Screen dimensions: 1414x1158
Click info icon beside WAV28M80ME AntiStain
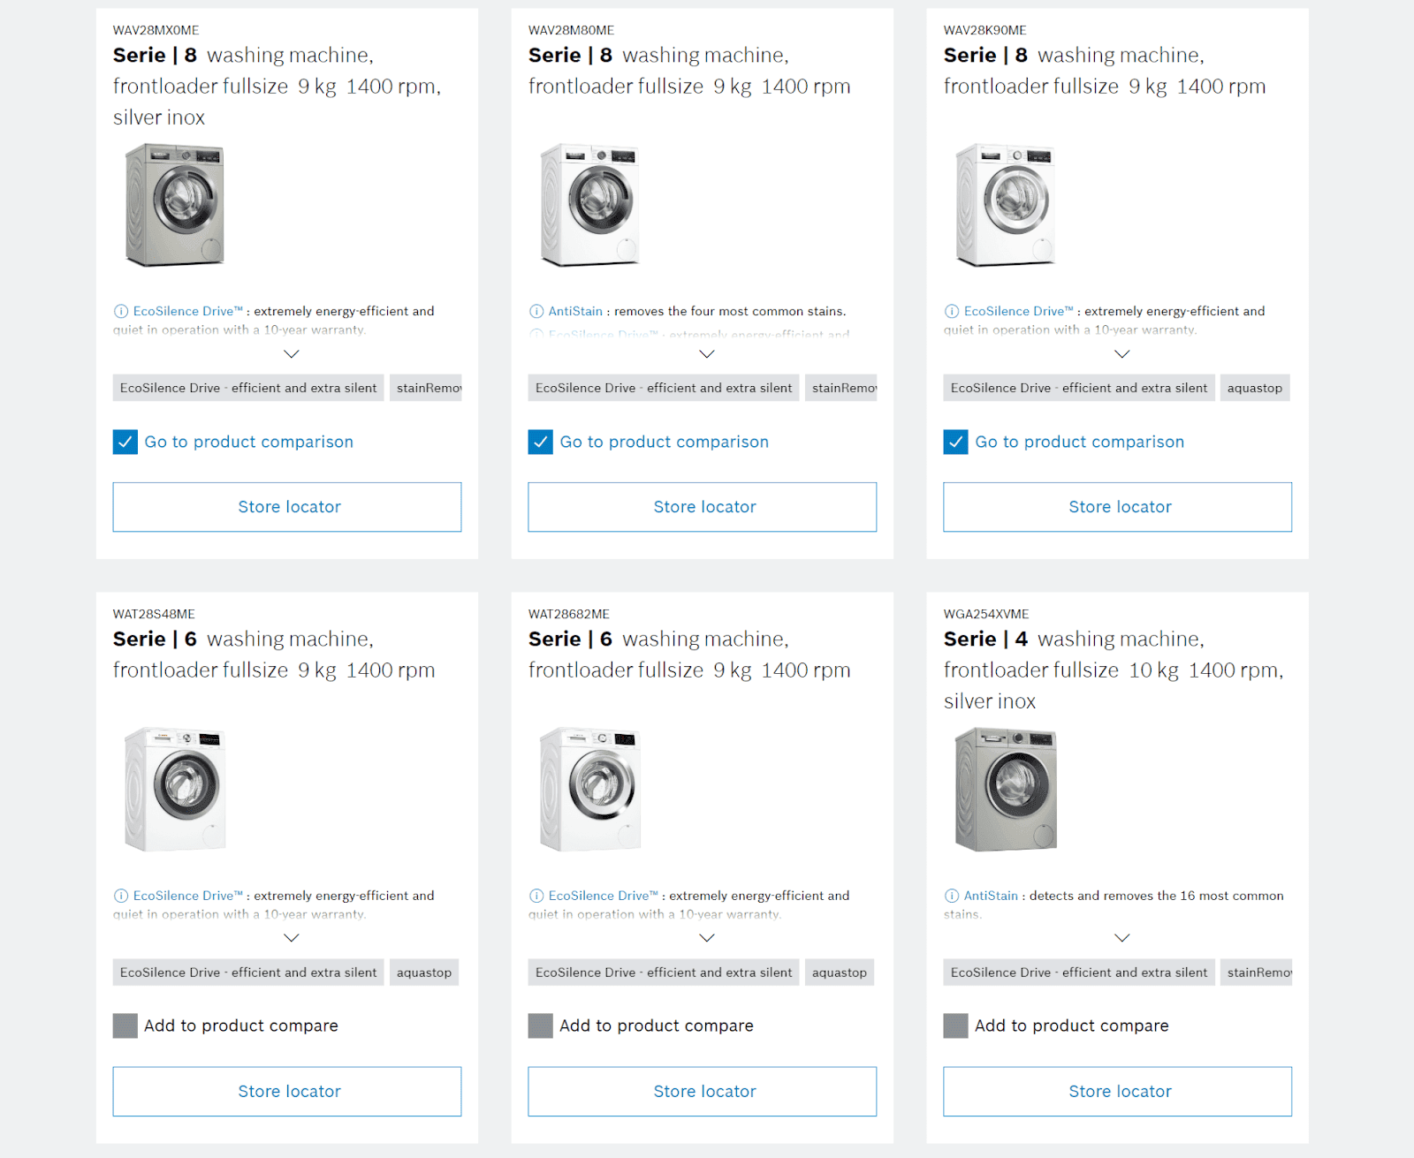(x=536, y=311)
